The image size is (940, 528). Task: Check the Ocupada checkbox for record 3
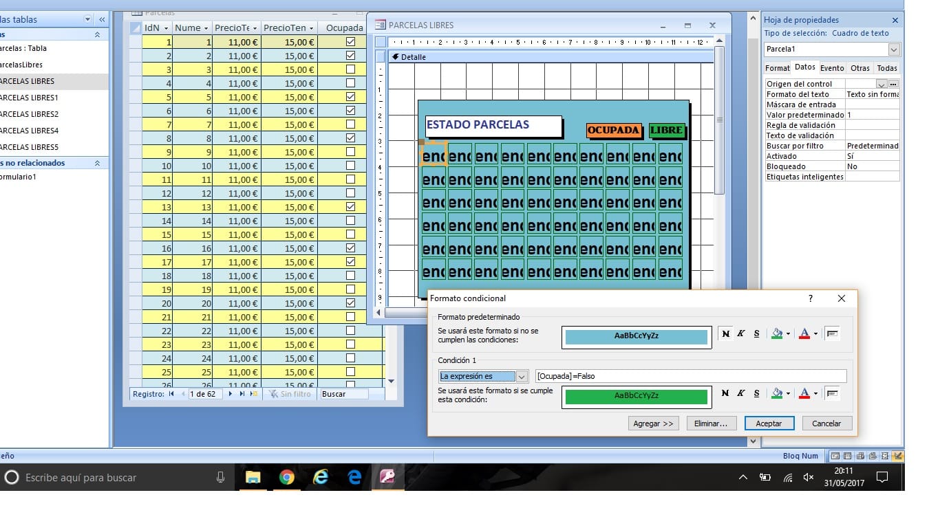tap(350, 69)
